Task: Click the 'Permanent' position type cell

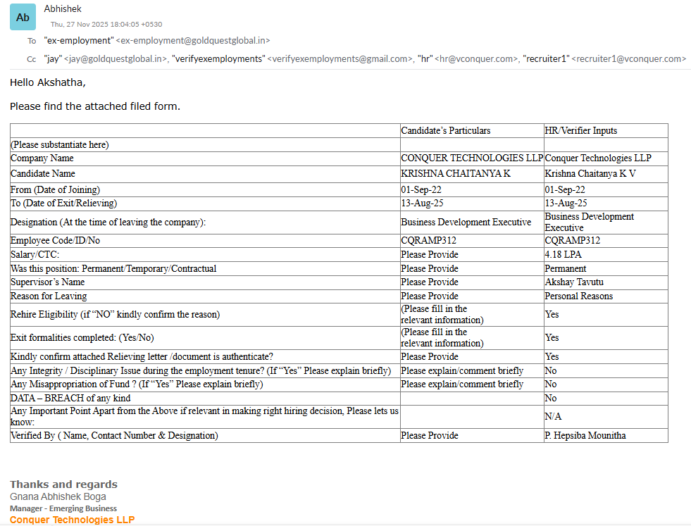Action: (x=565, y=268)
